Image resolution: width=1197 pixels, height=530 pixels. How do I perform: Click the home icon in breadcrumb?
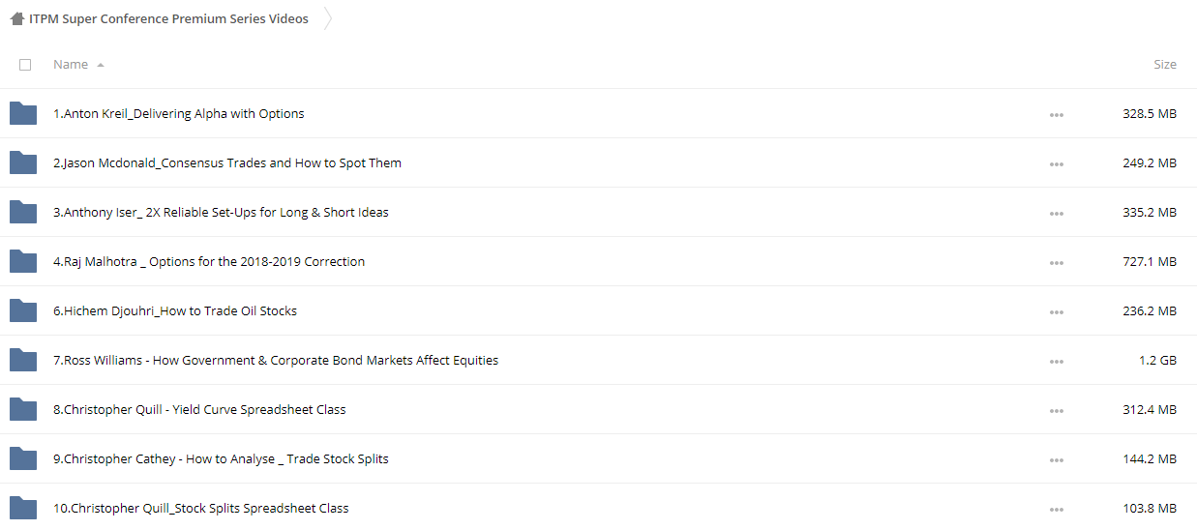pyautogui.click(x=16, y=18)
